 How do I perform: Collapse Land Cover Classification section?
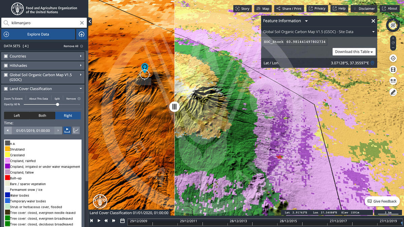pyautogui.click(x=81, y=89)
